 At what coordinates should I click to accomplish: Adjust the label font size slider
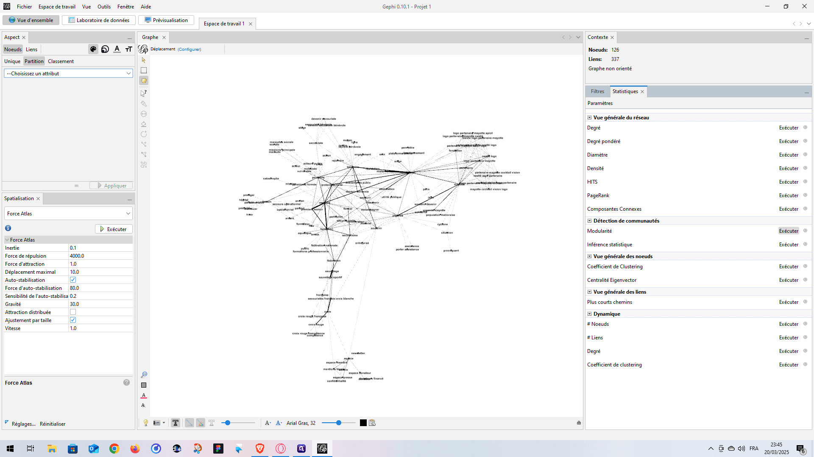point(338,423)
